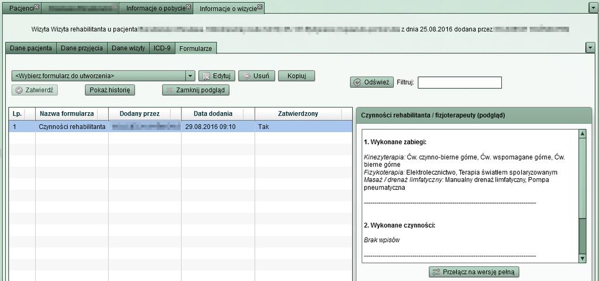Click the Odśwież button

[371, 82]
